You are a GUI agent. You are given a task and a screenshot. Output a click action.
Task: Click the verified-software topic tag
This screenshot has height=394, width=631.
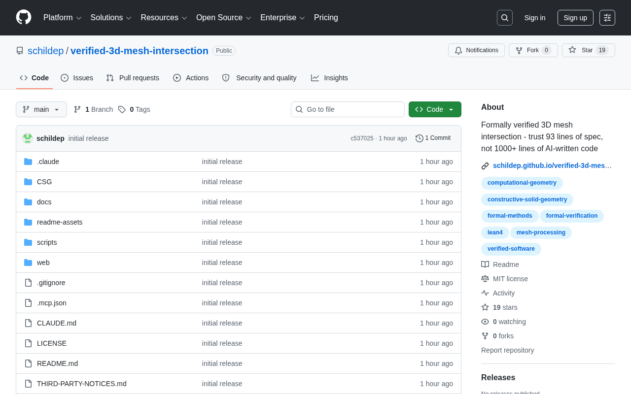pyautogui.click(x=511, y=249)
